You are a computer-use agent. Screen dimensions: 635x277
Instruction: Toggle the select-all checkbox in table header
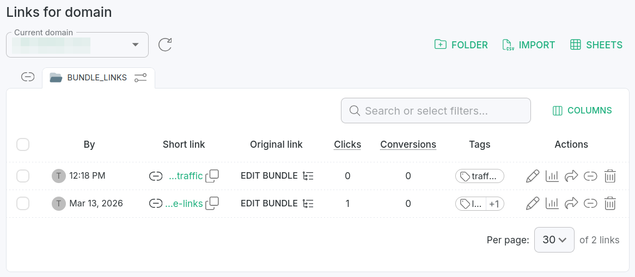point(23,144)
